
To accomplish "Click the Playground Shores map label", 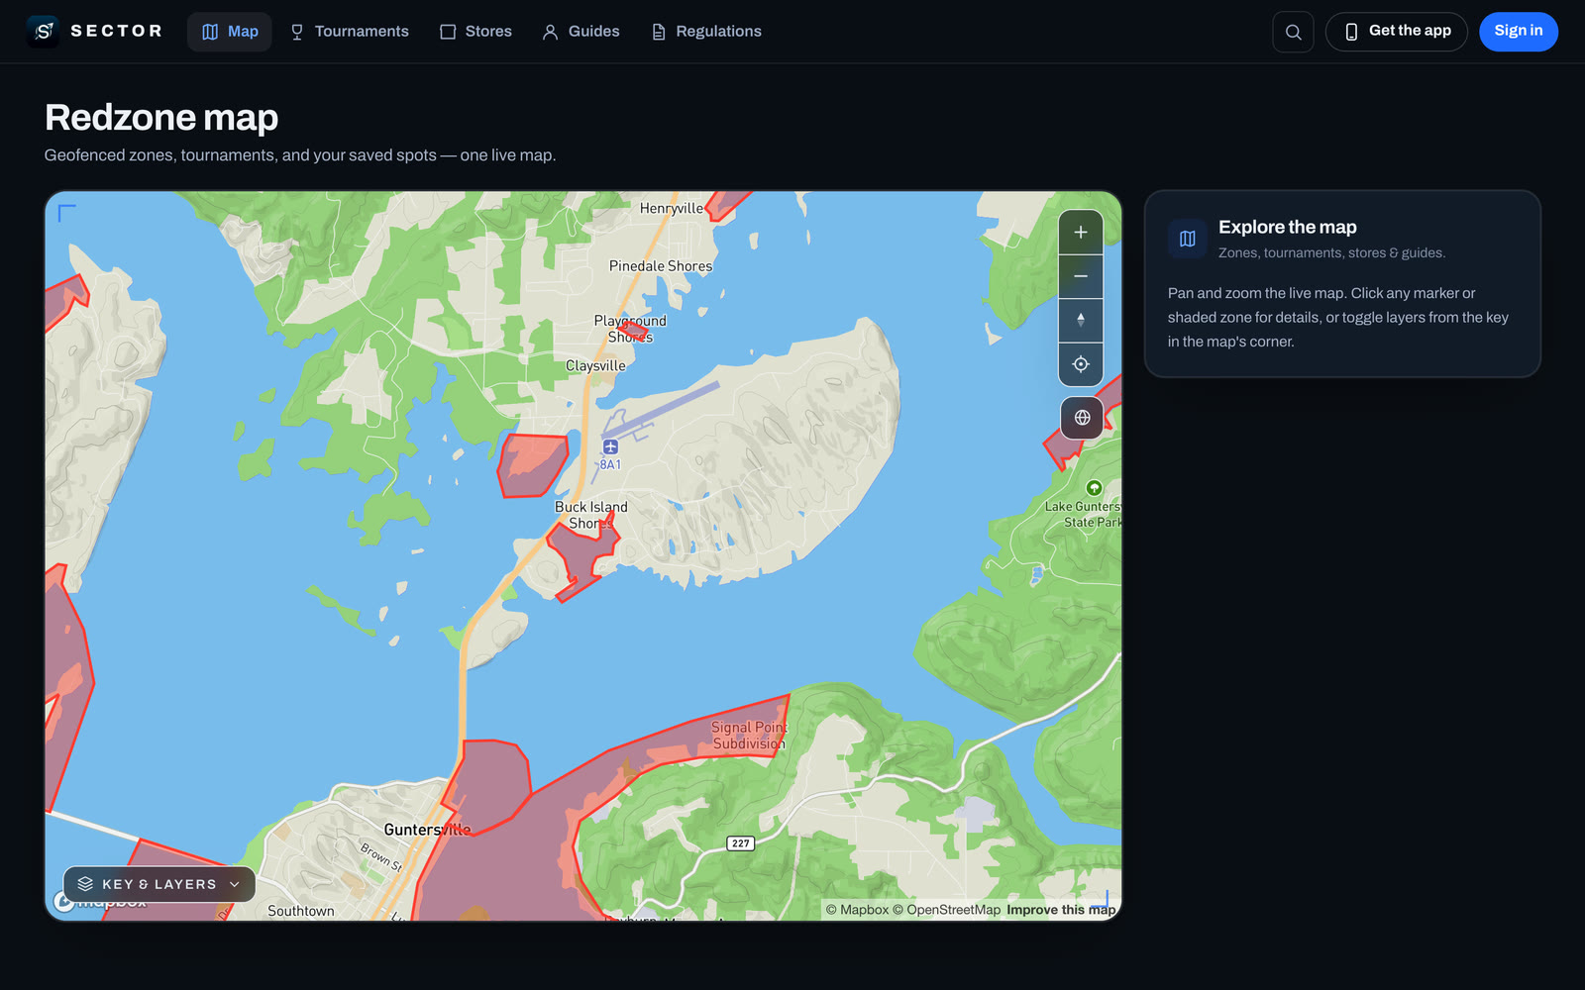I will pyautogui.click(x=630, y=329).
